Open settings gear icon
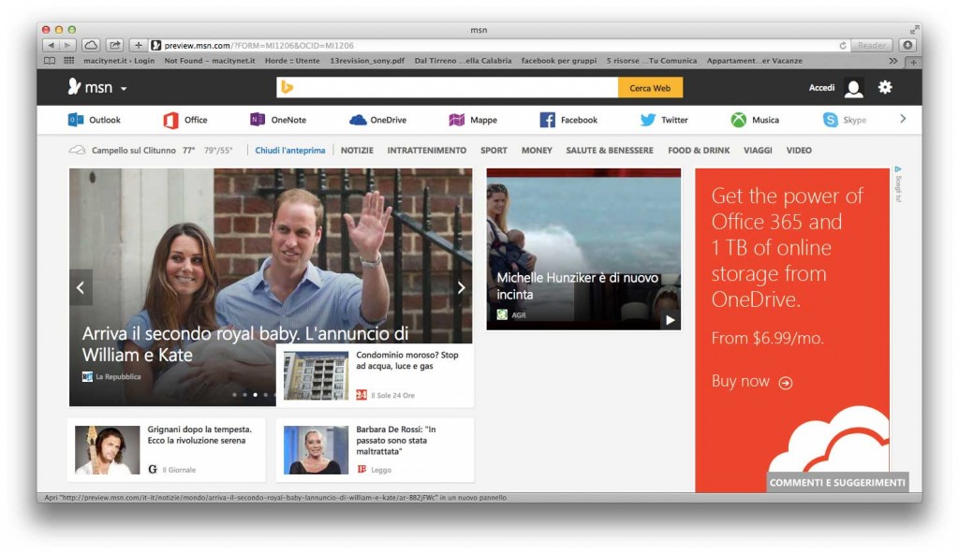959x554 pixels. (x=885, y=87)
